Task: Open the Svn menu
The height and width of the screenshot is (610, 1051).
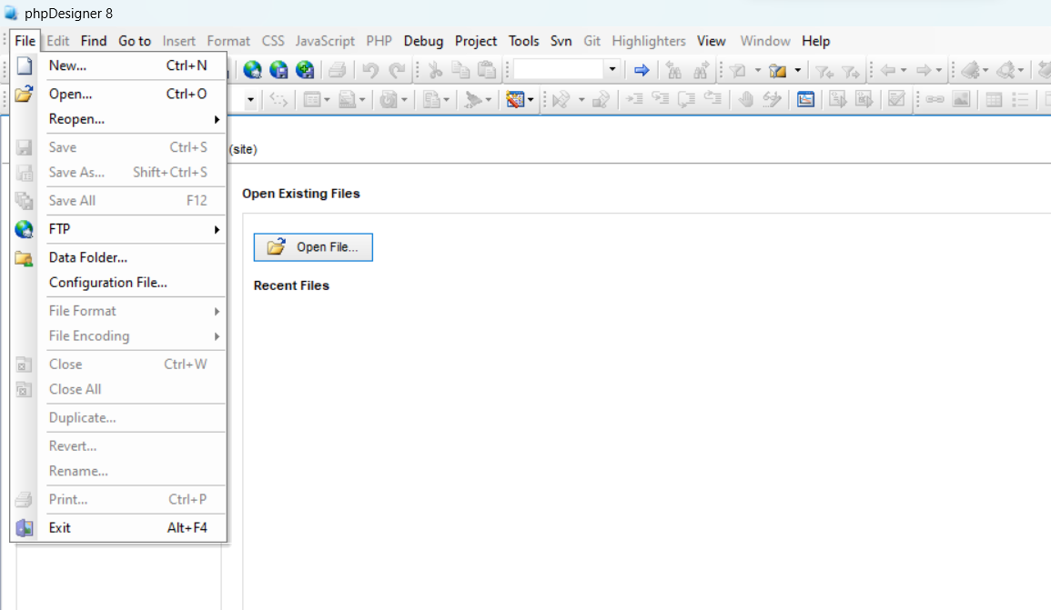Action: [x=561, y=41]
